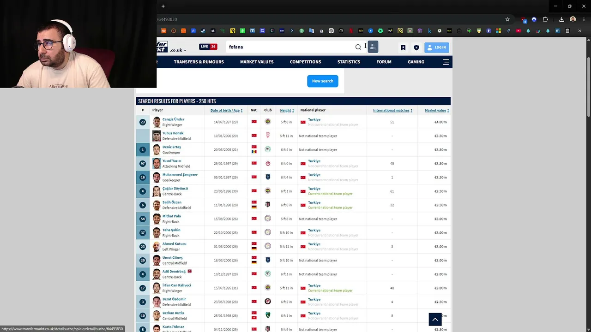Click the club crest in Cengiz Ünder's row
This screenshot has height=332, width=591.
pyautogui.click(x=268, y=122)
